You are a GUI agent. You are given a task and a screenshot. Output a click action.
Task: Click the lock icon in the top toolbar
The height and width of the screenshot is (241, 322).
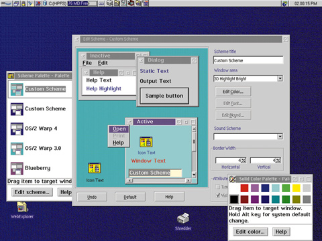click(23, 3)
